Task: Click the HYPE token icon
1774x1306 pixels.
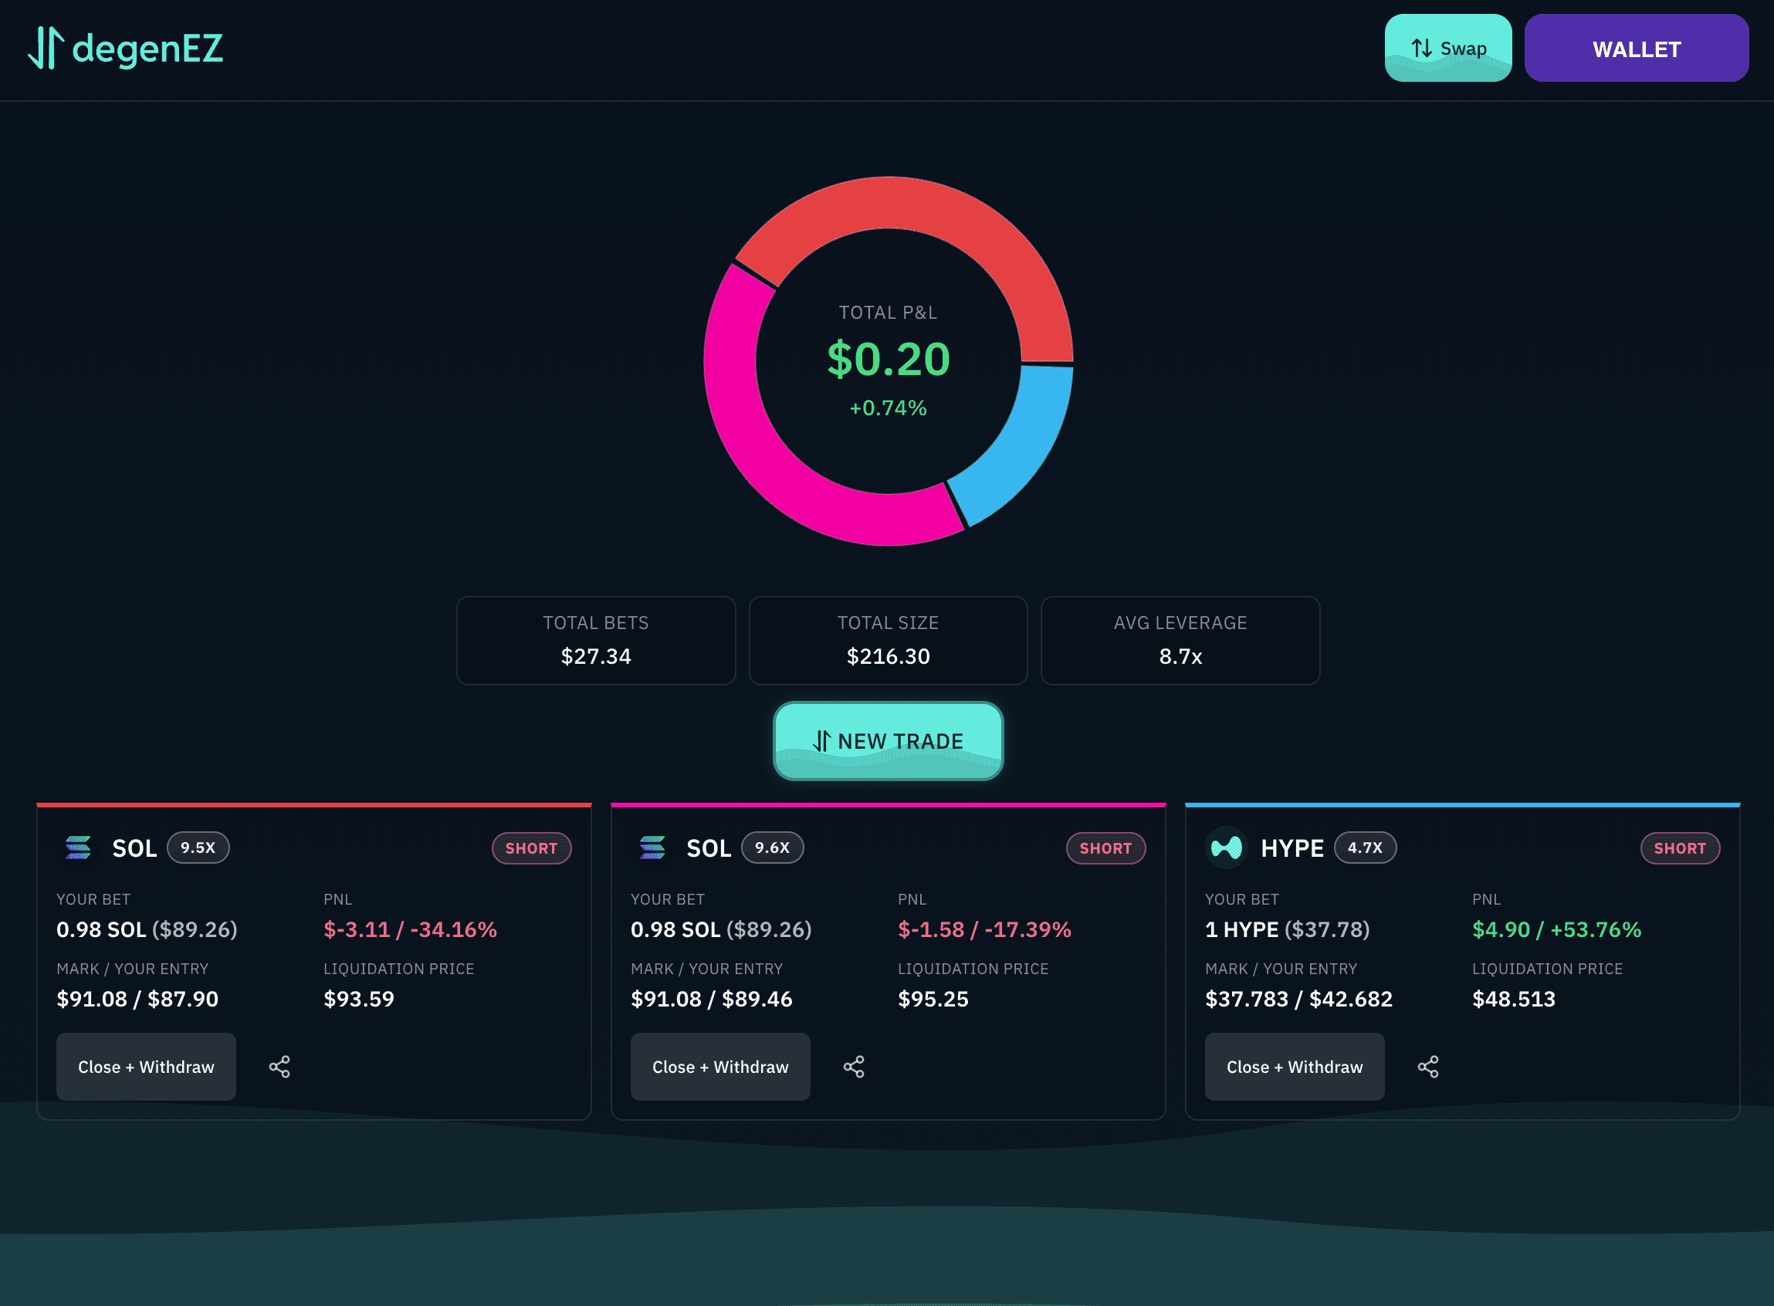Action: [x=1226, y=848]
